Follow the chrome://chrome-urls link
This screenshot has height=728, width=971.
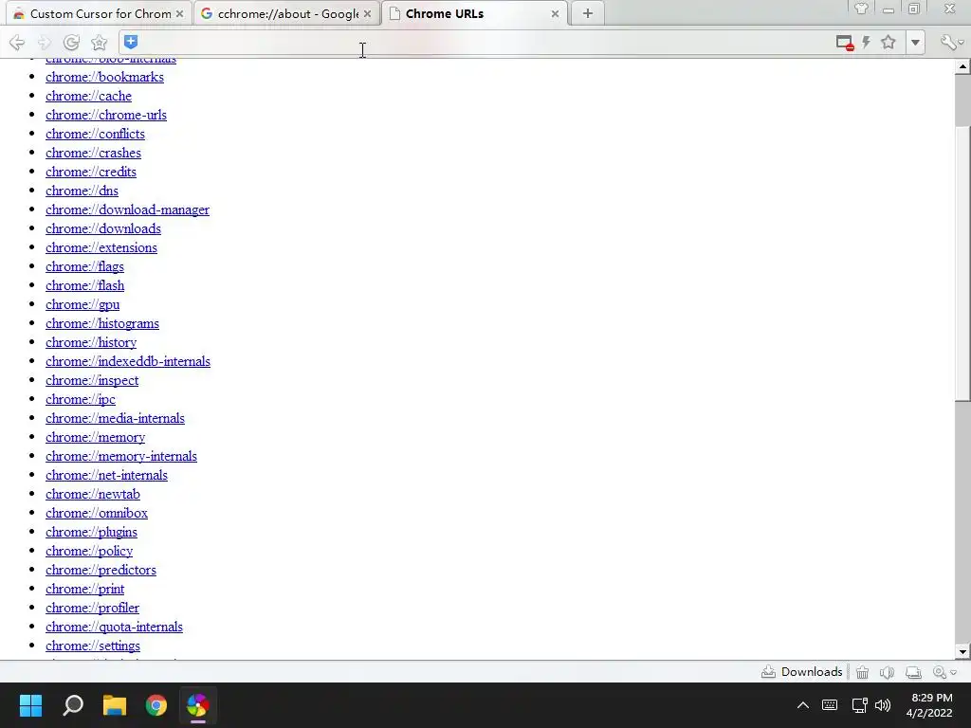(106, 115)
